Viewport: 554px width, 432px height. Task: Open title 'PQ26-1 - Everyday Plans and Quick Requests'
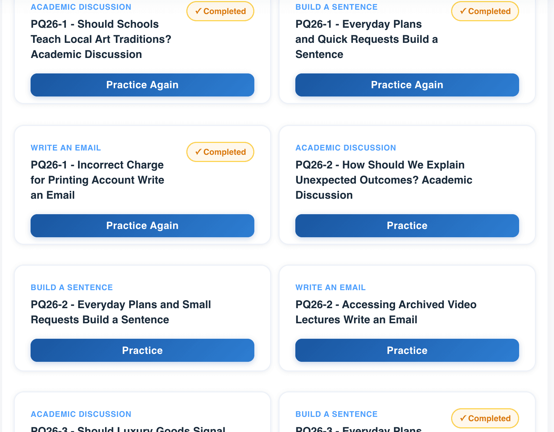point(366,39)
